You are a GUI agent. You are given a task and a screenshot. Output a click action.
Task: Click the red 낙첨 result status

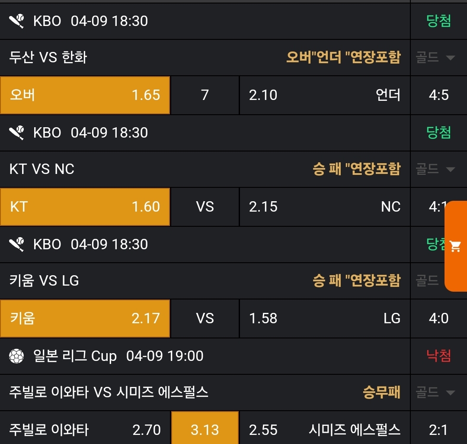tap(438, 356)
